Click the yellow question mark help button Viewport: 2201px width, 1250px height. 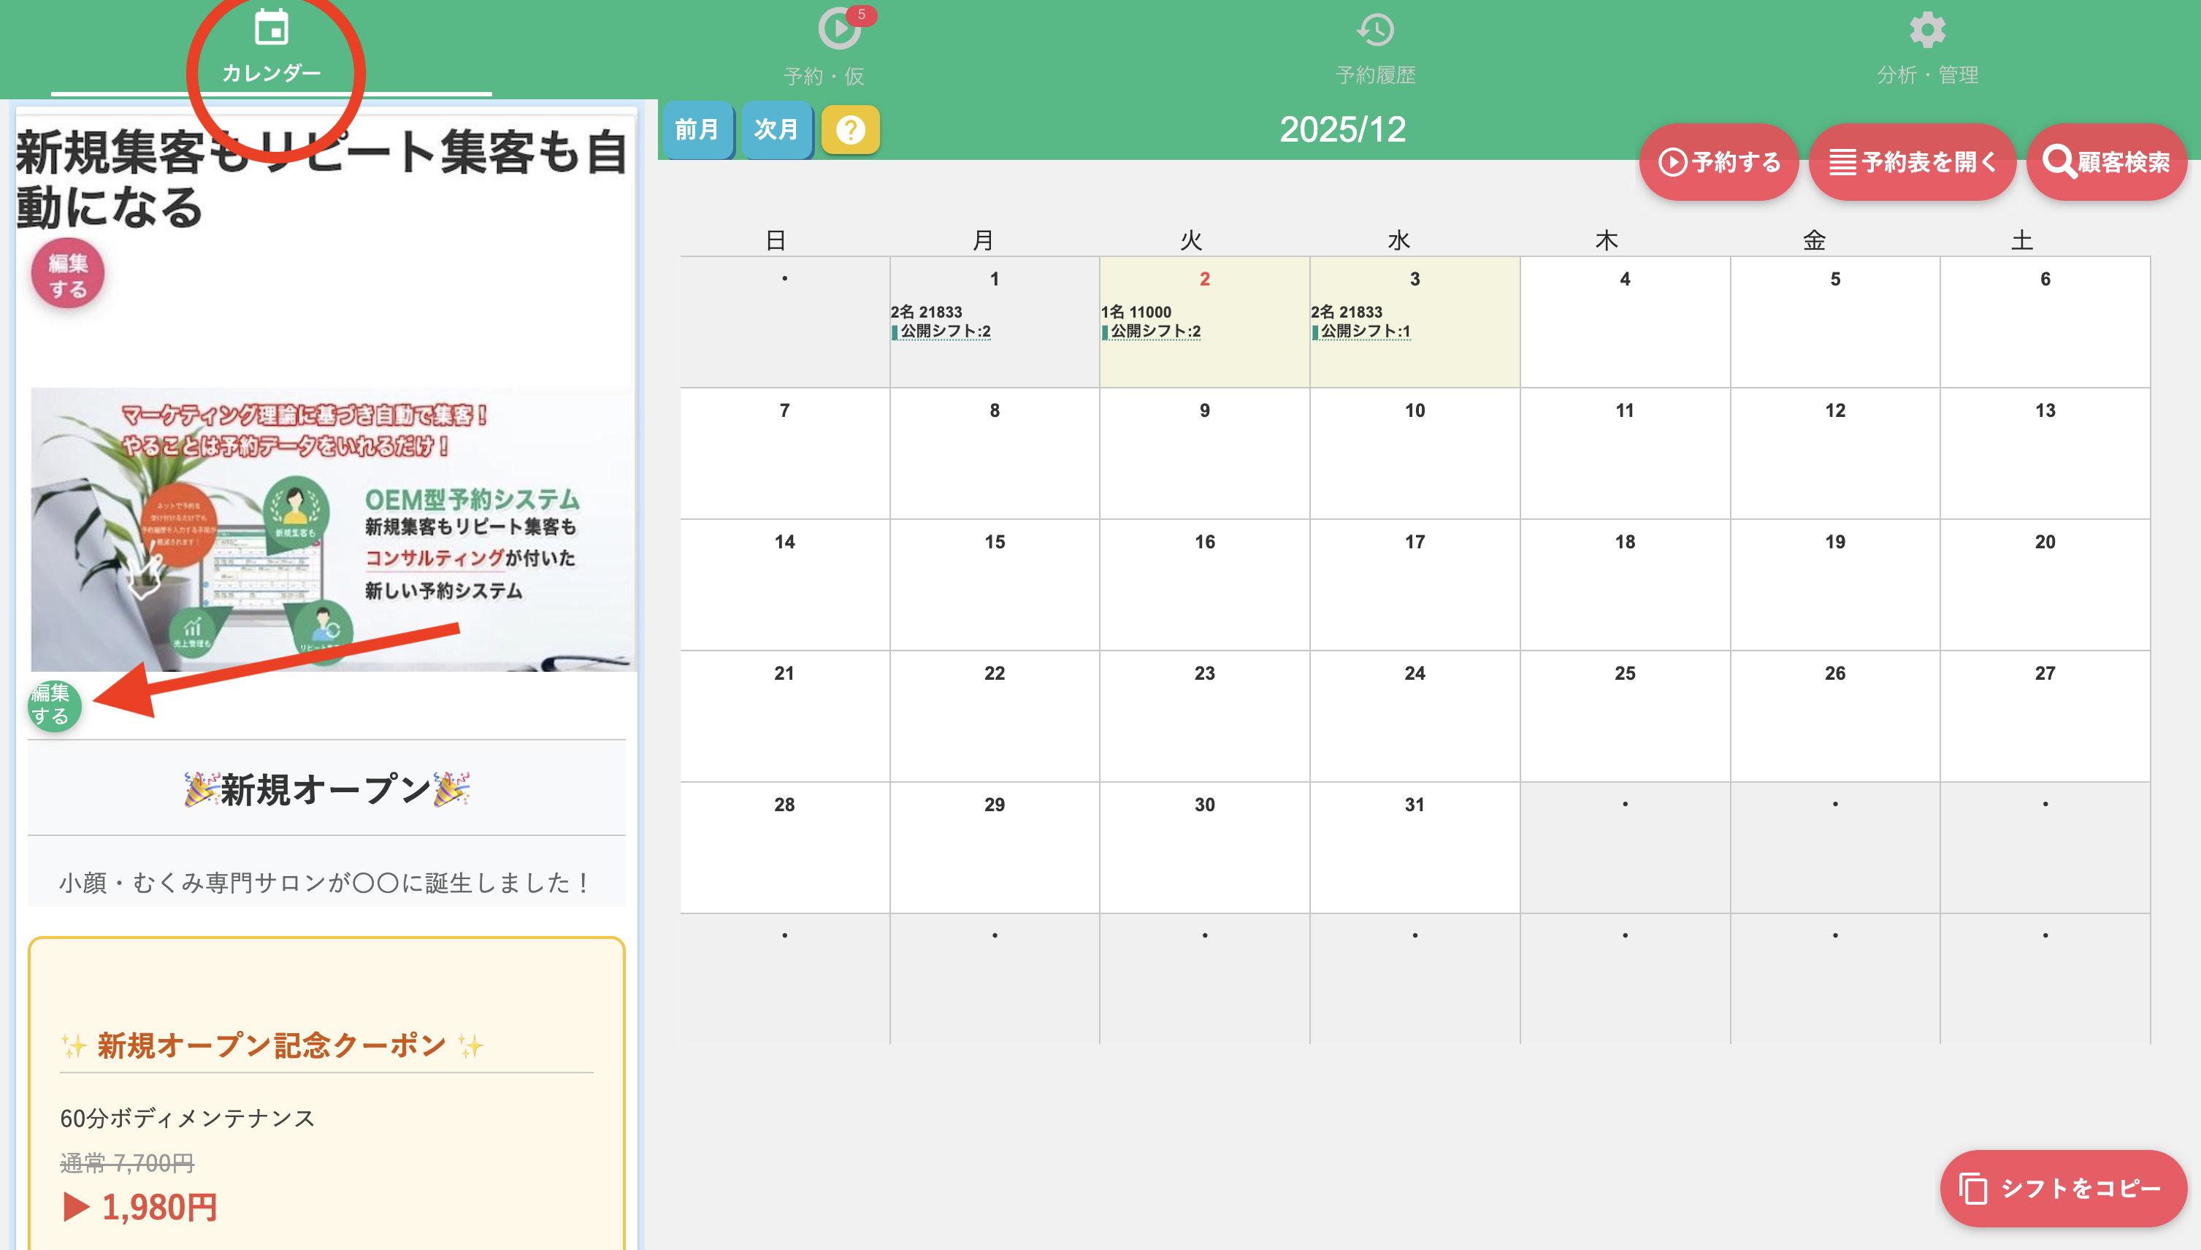pyautogui.click(x=850, y=131)
